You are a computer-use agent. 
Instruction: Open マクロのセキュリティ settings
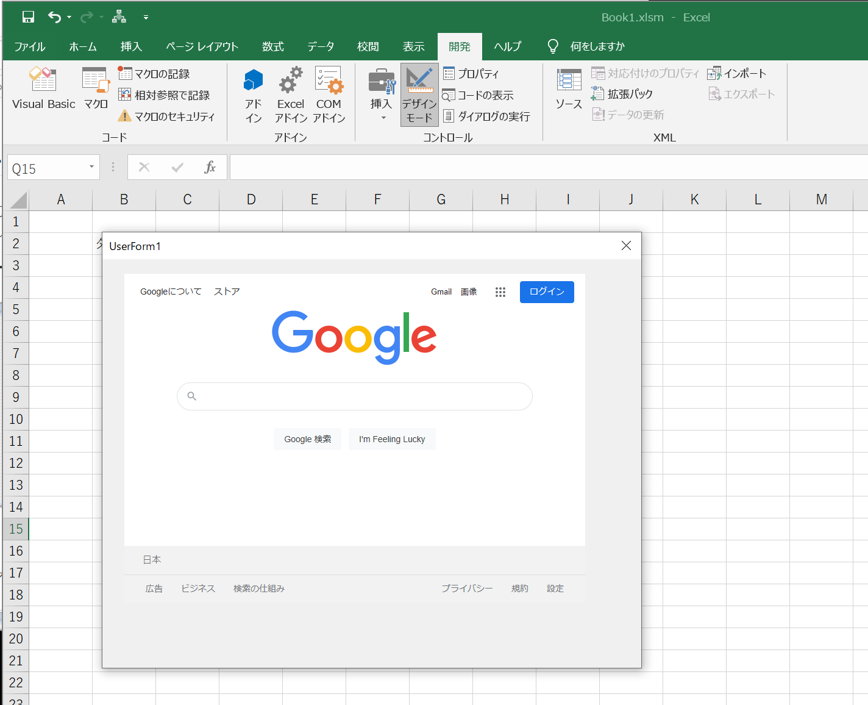coord(166,116)
